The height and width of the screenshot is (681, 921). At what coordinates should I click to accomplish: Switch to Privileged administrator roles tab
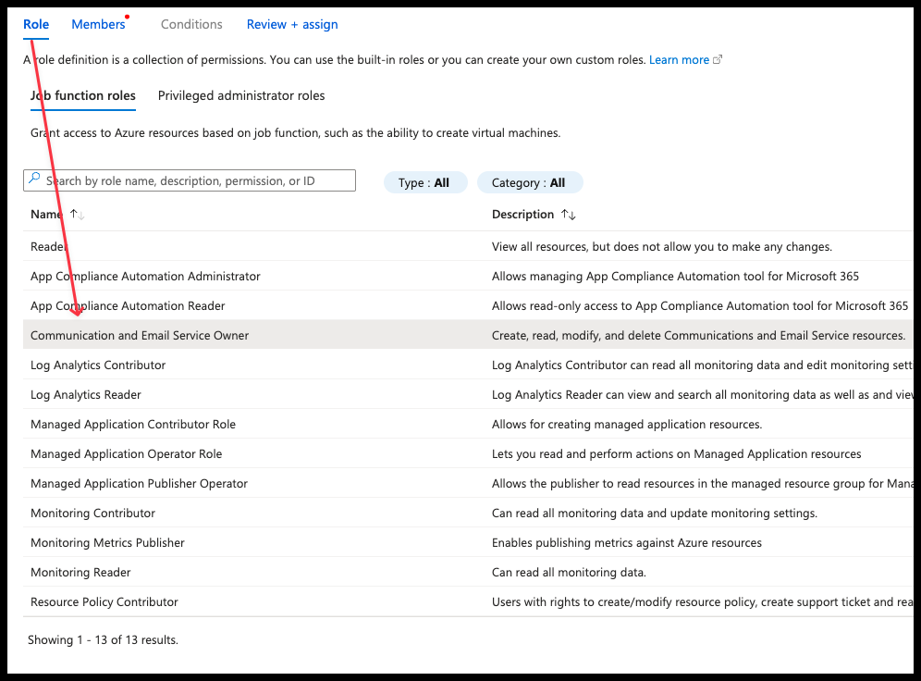coord(241,96)
